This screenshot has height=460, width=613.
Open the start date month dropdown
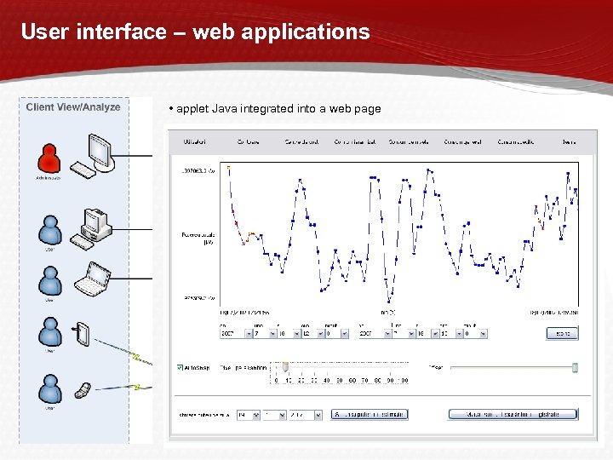265,334
